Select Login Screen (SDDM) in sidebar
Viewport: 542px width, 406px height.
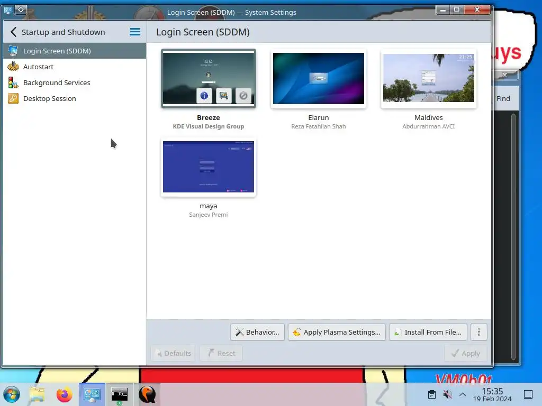[74, 51]
